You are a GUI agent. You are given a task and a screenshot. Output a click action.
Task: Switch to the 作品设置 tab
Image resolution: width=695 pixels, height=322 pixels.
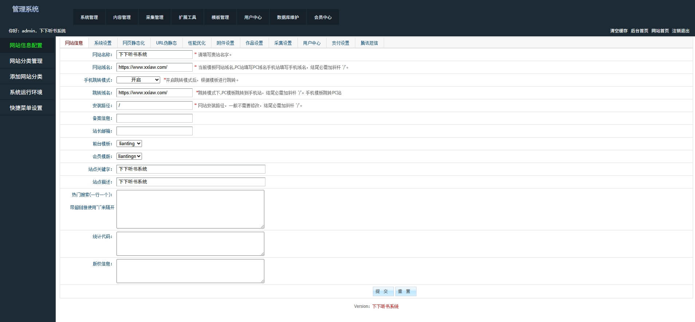pyautogui.click(x=254, y=43)
